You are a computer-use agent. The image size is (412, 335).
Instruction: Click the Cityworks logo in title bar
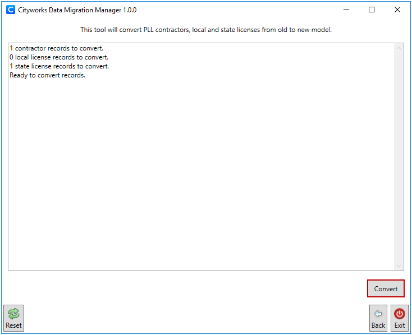(10, 10)
